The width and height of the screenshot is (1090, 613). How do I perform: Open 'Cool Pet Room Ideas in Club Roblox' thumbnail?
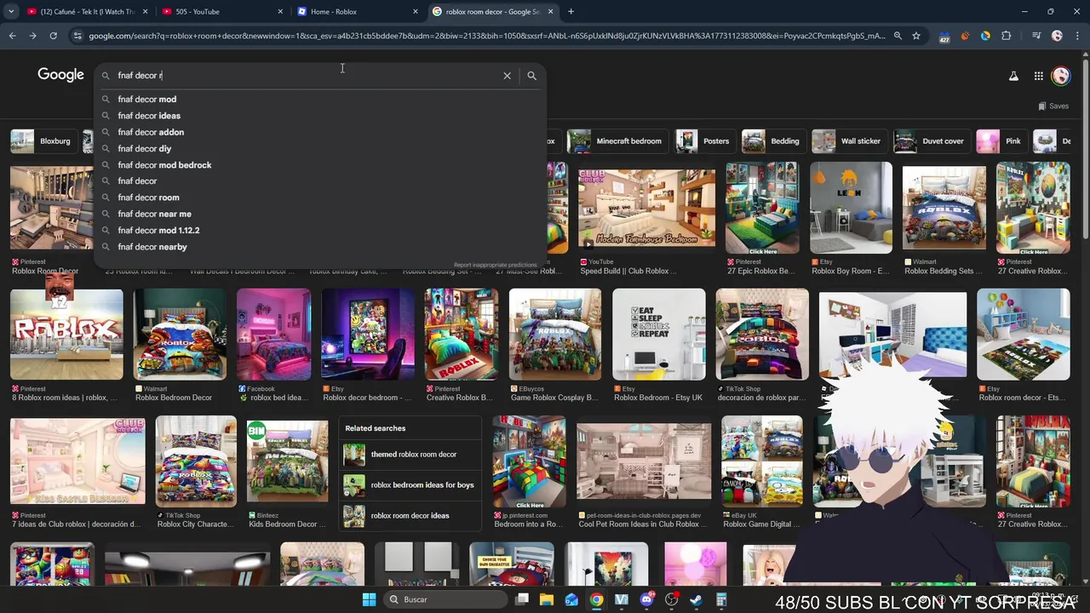(x=643, y=461)
